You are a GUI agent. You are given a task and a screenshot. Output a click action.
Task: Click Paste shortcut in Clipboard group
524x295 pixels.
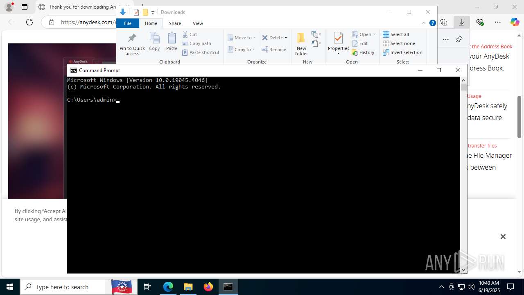[201, 52]
